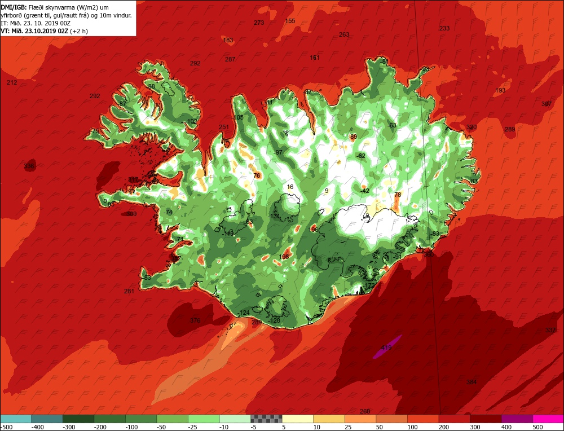Image resolution: width=564 pixels, height=431 pixels.
Task: Select the 268 value at the bottom
Action: tap(365, 411)
